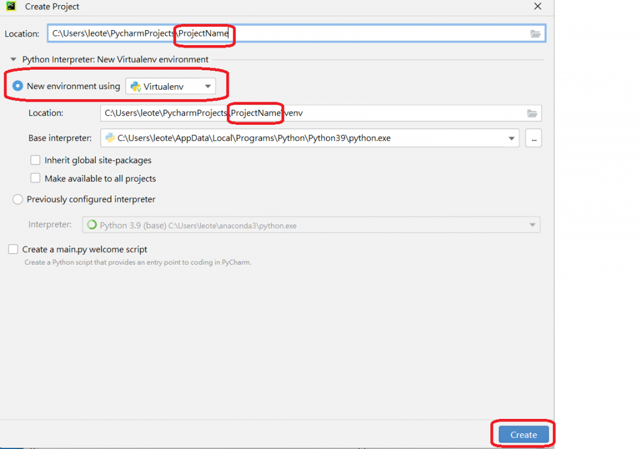Open base interpreter browse ellipsis button
The image size is (642, 449).
[x=534, y=139]
